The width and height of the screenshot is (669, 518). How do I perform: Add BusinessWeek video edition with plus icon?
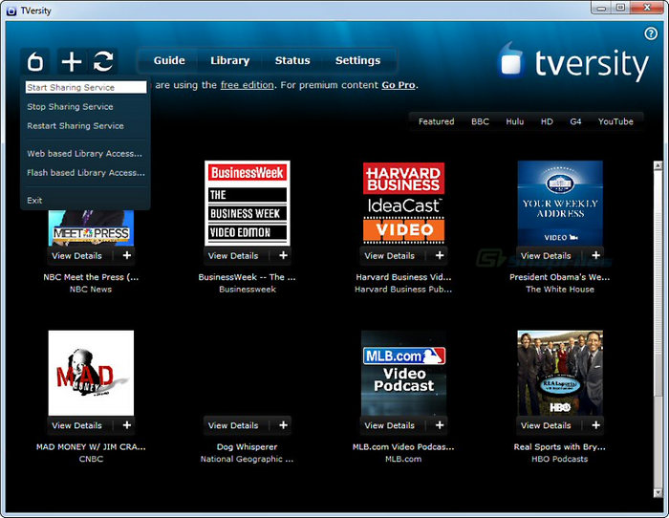[283, 255]
